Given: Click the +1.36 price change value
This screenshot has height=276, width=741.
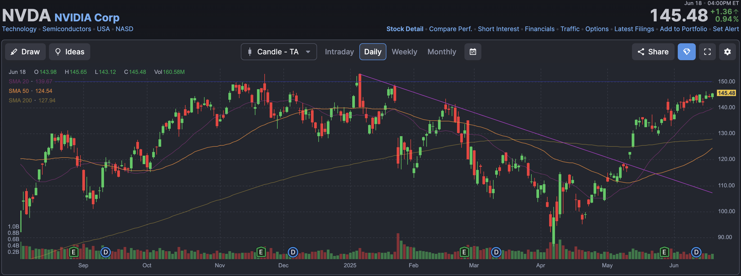Looking at the screenshot, I should 721,11.
